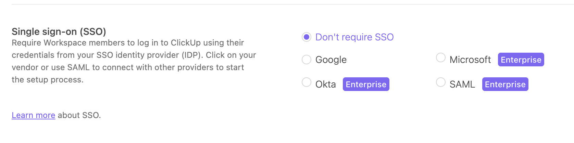Click the horizontal divider above the SSO section
574x143 pixels.
click(x=287, y=4)
